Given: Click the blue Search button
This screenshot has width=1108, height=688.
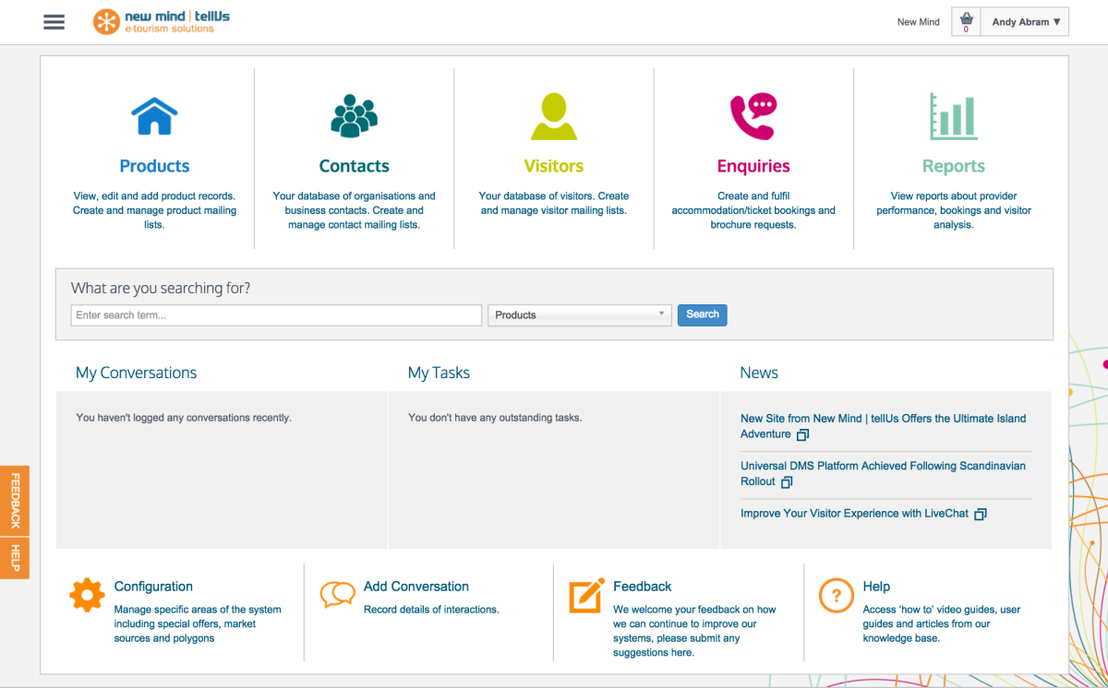Looking at the screenshot, I should [702, 314].
